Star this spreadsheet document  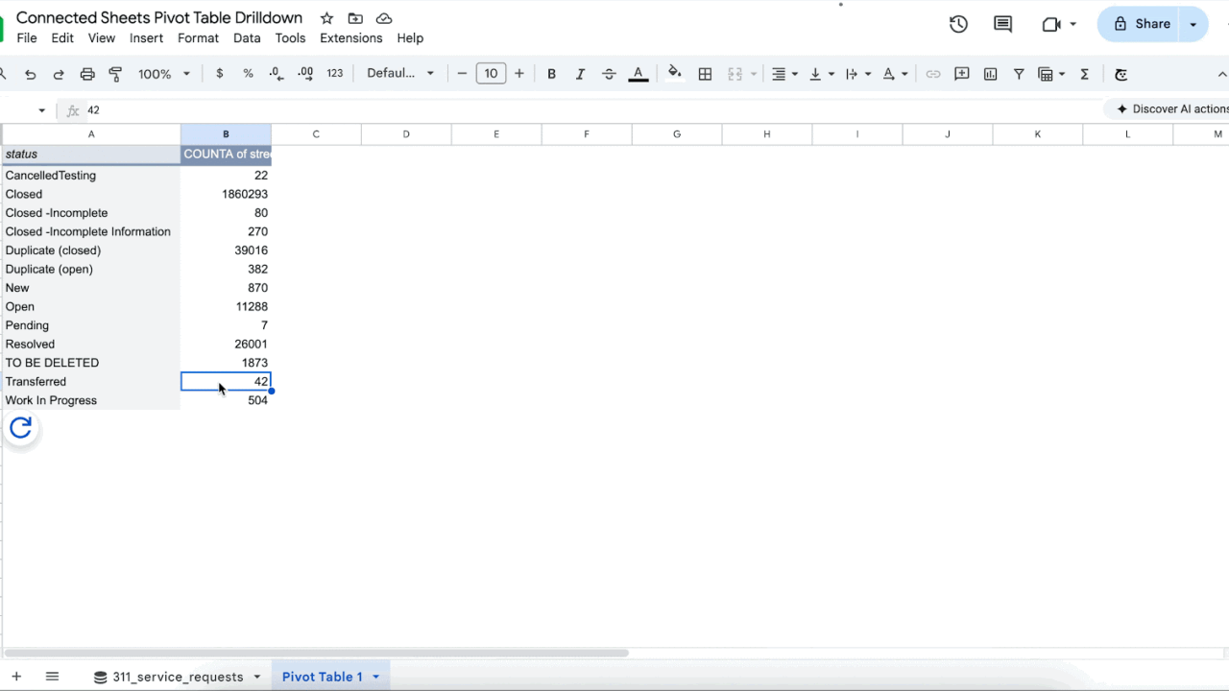(x=326, y=18)
